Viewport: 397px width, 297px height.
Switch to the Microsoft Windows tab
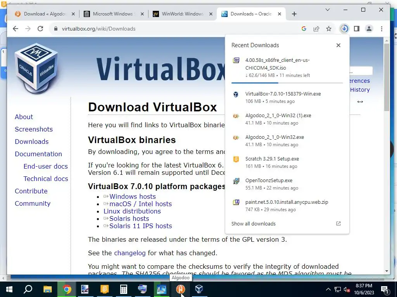tap(113, 14)
